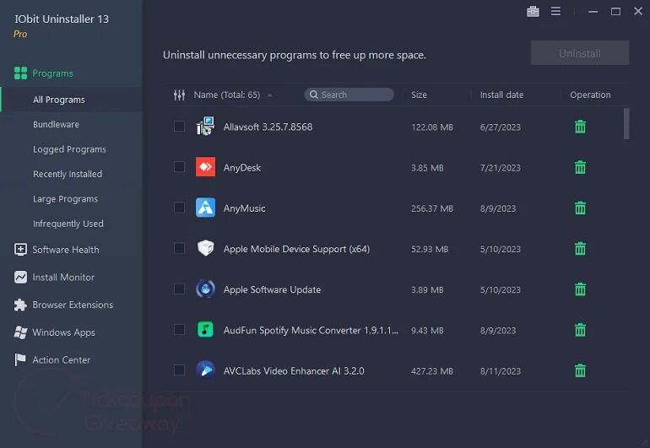650x448 pixels.
Task: Click the filter sliders icon beside Name
Action: point(179,94)
